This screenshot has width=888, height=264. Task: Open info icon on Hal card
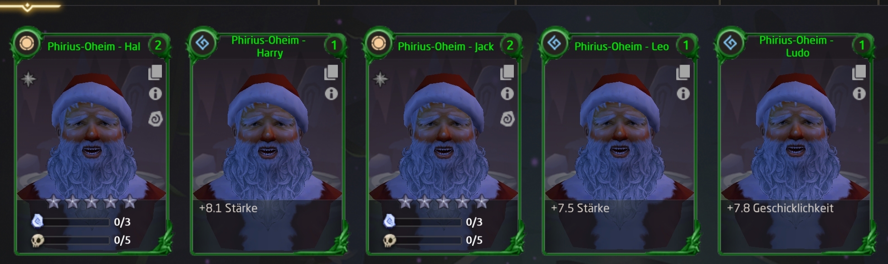(x=155, y=94)
